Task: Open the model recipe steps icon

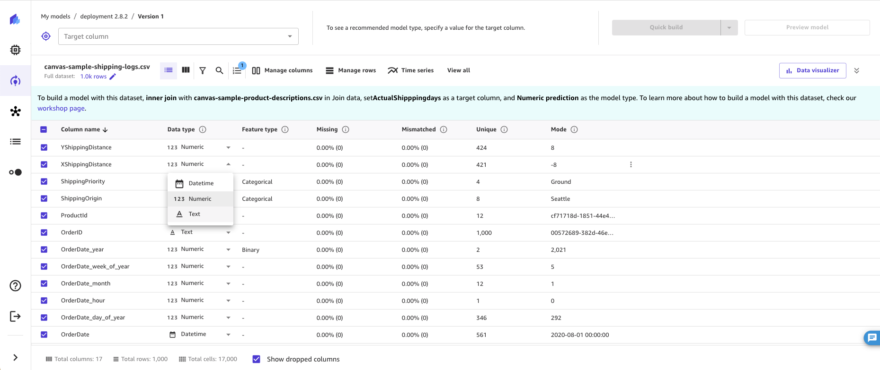Action: click(x=237, y=70)
